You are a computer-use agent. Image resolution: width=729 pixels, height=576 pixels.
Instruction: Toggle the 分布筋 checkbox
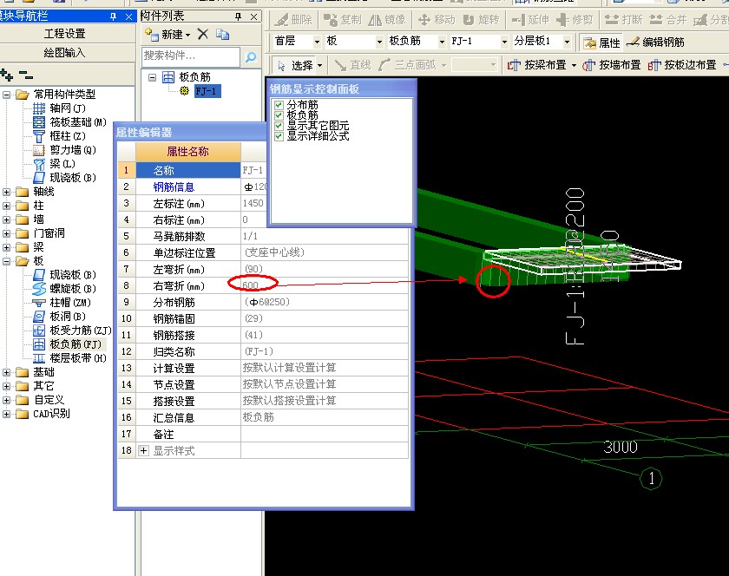(279, 105)
